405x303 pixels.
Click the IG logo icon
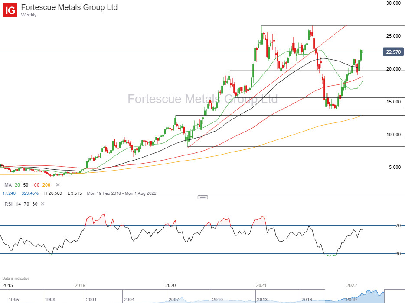(10, 10)
